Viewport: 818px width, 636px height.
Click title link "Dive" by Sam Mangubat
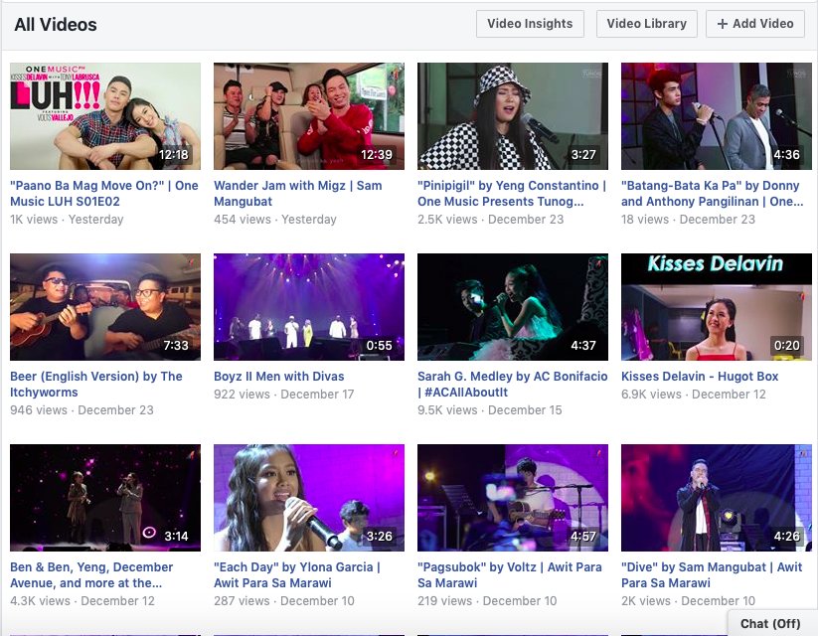[712, 575]
